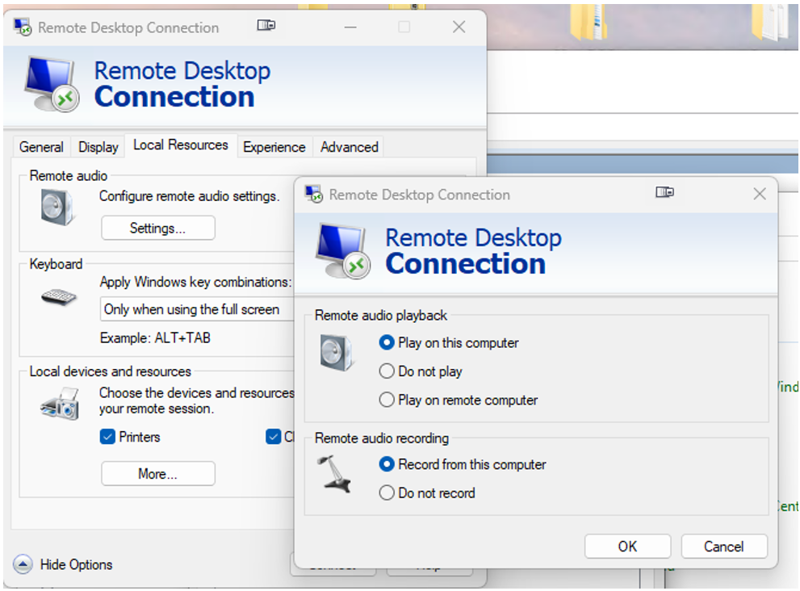Image resolution: width=800 pixels, height=591 pixels.
Task: Switch to the General tab
Action: click(x=41, y=147)
